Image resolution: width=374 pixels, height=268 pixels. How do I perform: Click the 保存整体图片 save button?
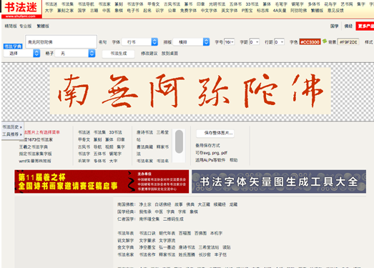click(x=215, y=133)
